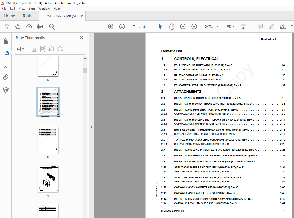This screenshot has width=294, height=218.
Task: Select page 8 thumbnail
Action: click(48, 140)
